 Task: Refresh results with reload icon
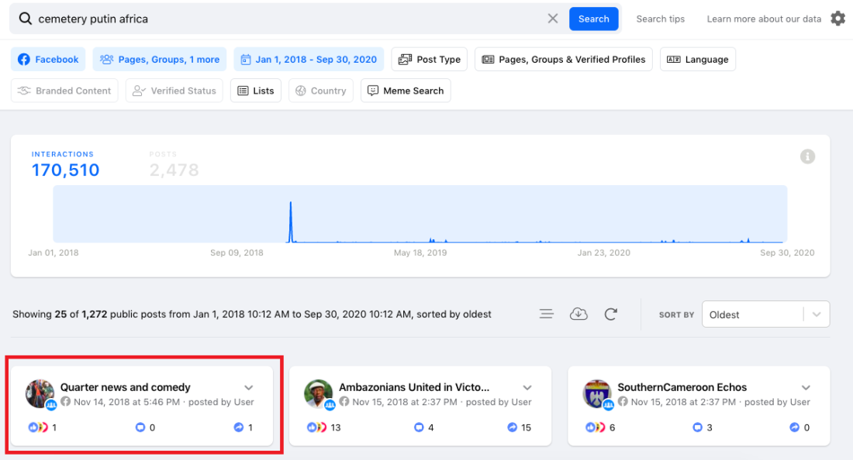click(611, 314)
